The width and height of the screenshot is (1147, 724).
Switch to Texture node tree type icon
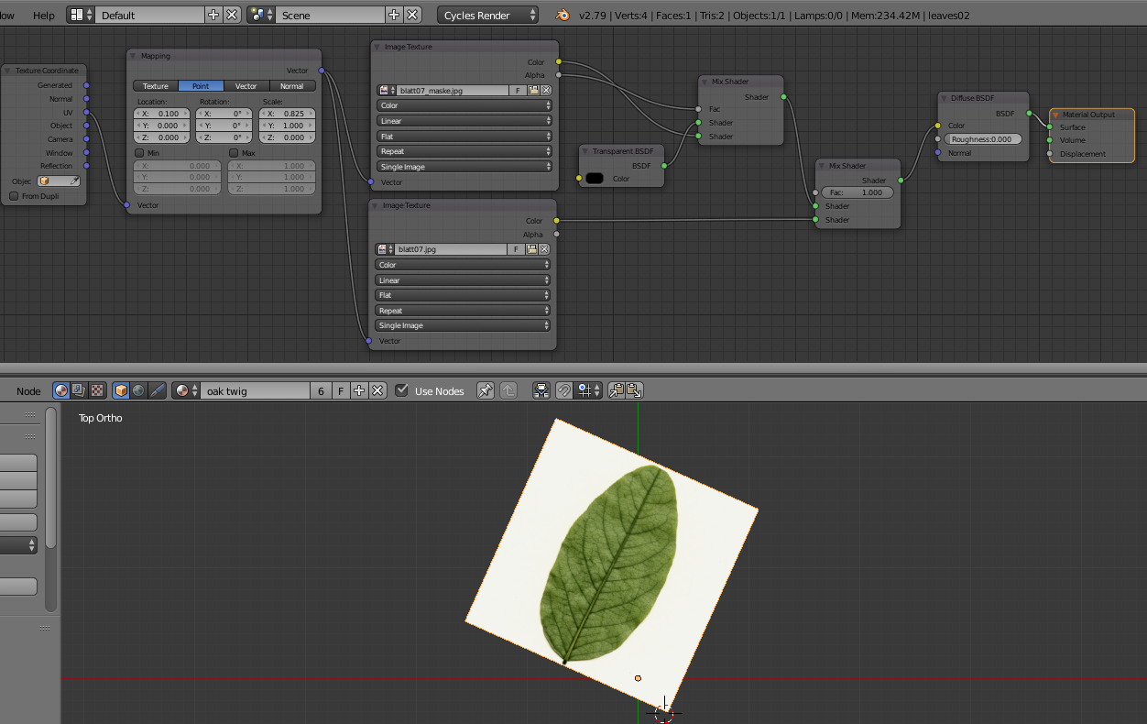click(97, 390)
